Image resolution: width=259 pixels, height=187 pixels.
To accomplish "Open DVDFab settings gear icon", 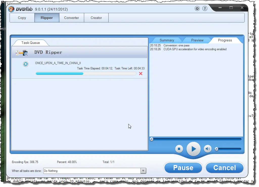I will 197,8.
